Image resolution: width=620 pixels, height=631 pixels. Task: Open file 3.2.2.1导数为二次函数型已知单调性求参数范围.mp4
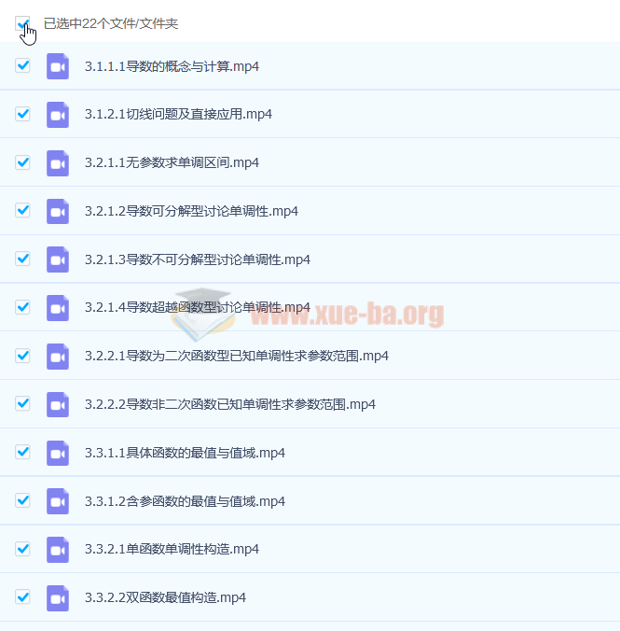236,357
